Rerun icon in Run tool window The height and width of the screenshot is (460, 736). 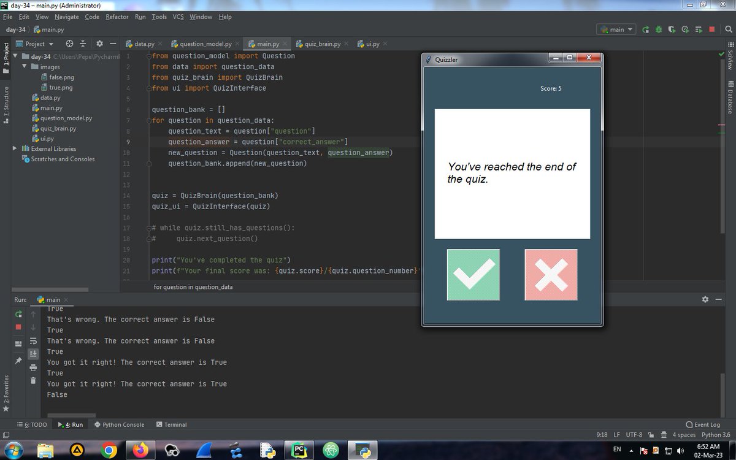tap(18, 314)
